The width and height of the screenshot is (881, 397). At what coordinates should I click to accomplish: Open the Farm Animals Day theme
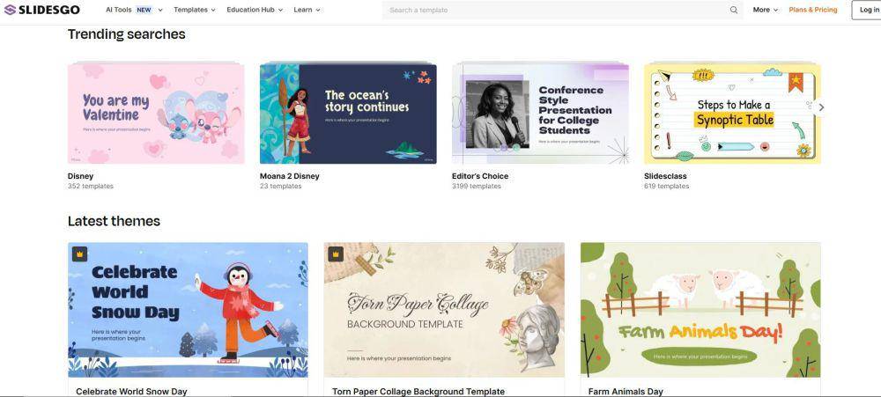click(700, 310)
